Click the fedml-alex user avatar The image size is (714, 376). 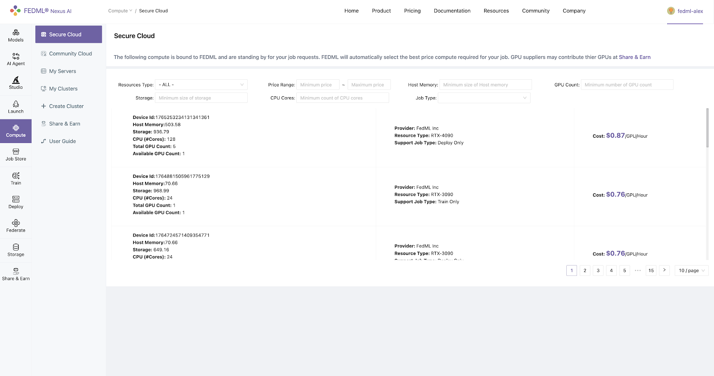(x=671, y=11)
